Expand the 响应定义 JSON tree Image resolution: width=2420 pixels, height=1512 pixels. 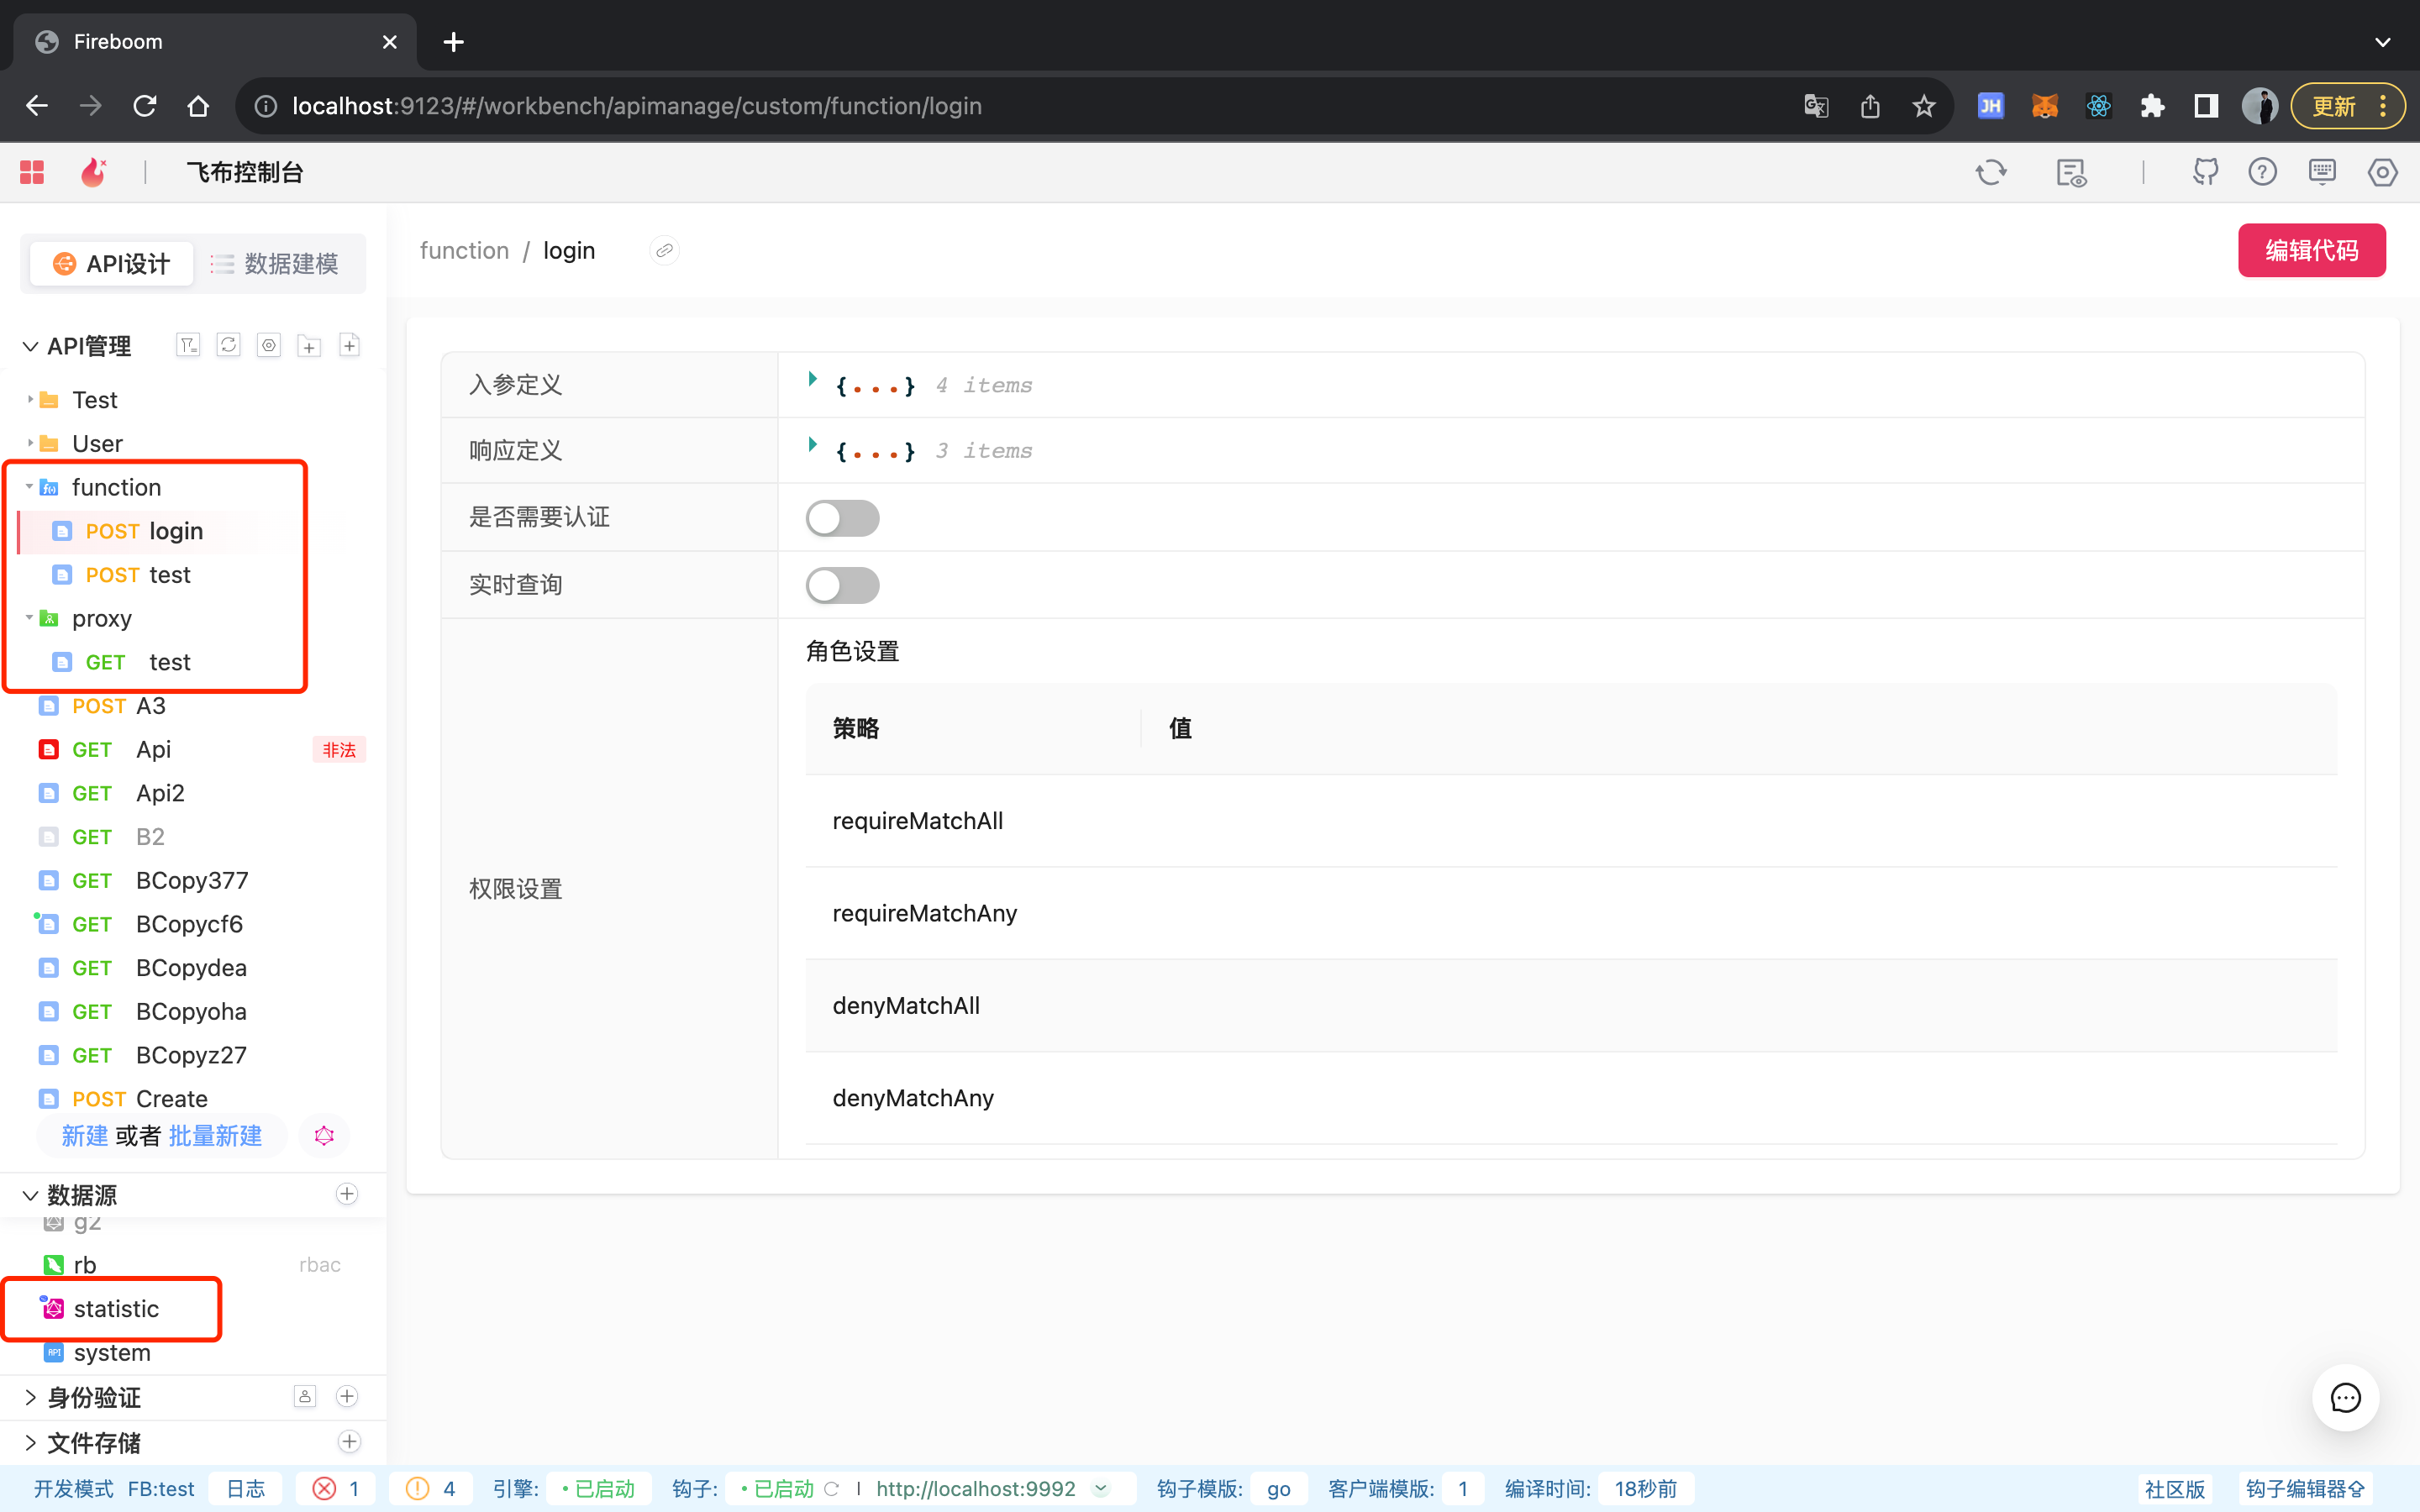pyautogui.click(x=812, y=445)
